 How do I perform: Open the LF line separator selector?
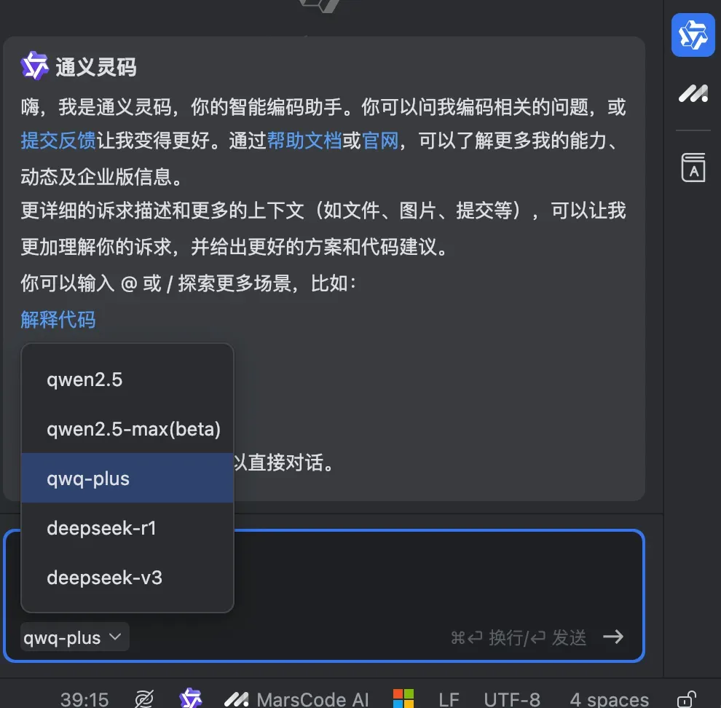pos(449,699)
